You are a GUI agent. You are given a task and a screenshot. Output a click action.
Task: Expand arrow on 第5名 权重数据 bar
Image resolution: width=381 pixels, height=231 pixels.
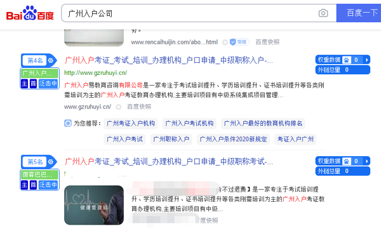pos(366,161)
